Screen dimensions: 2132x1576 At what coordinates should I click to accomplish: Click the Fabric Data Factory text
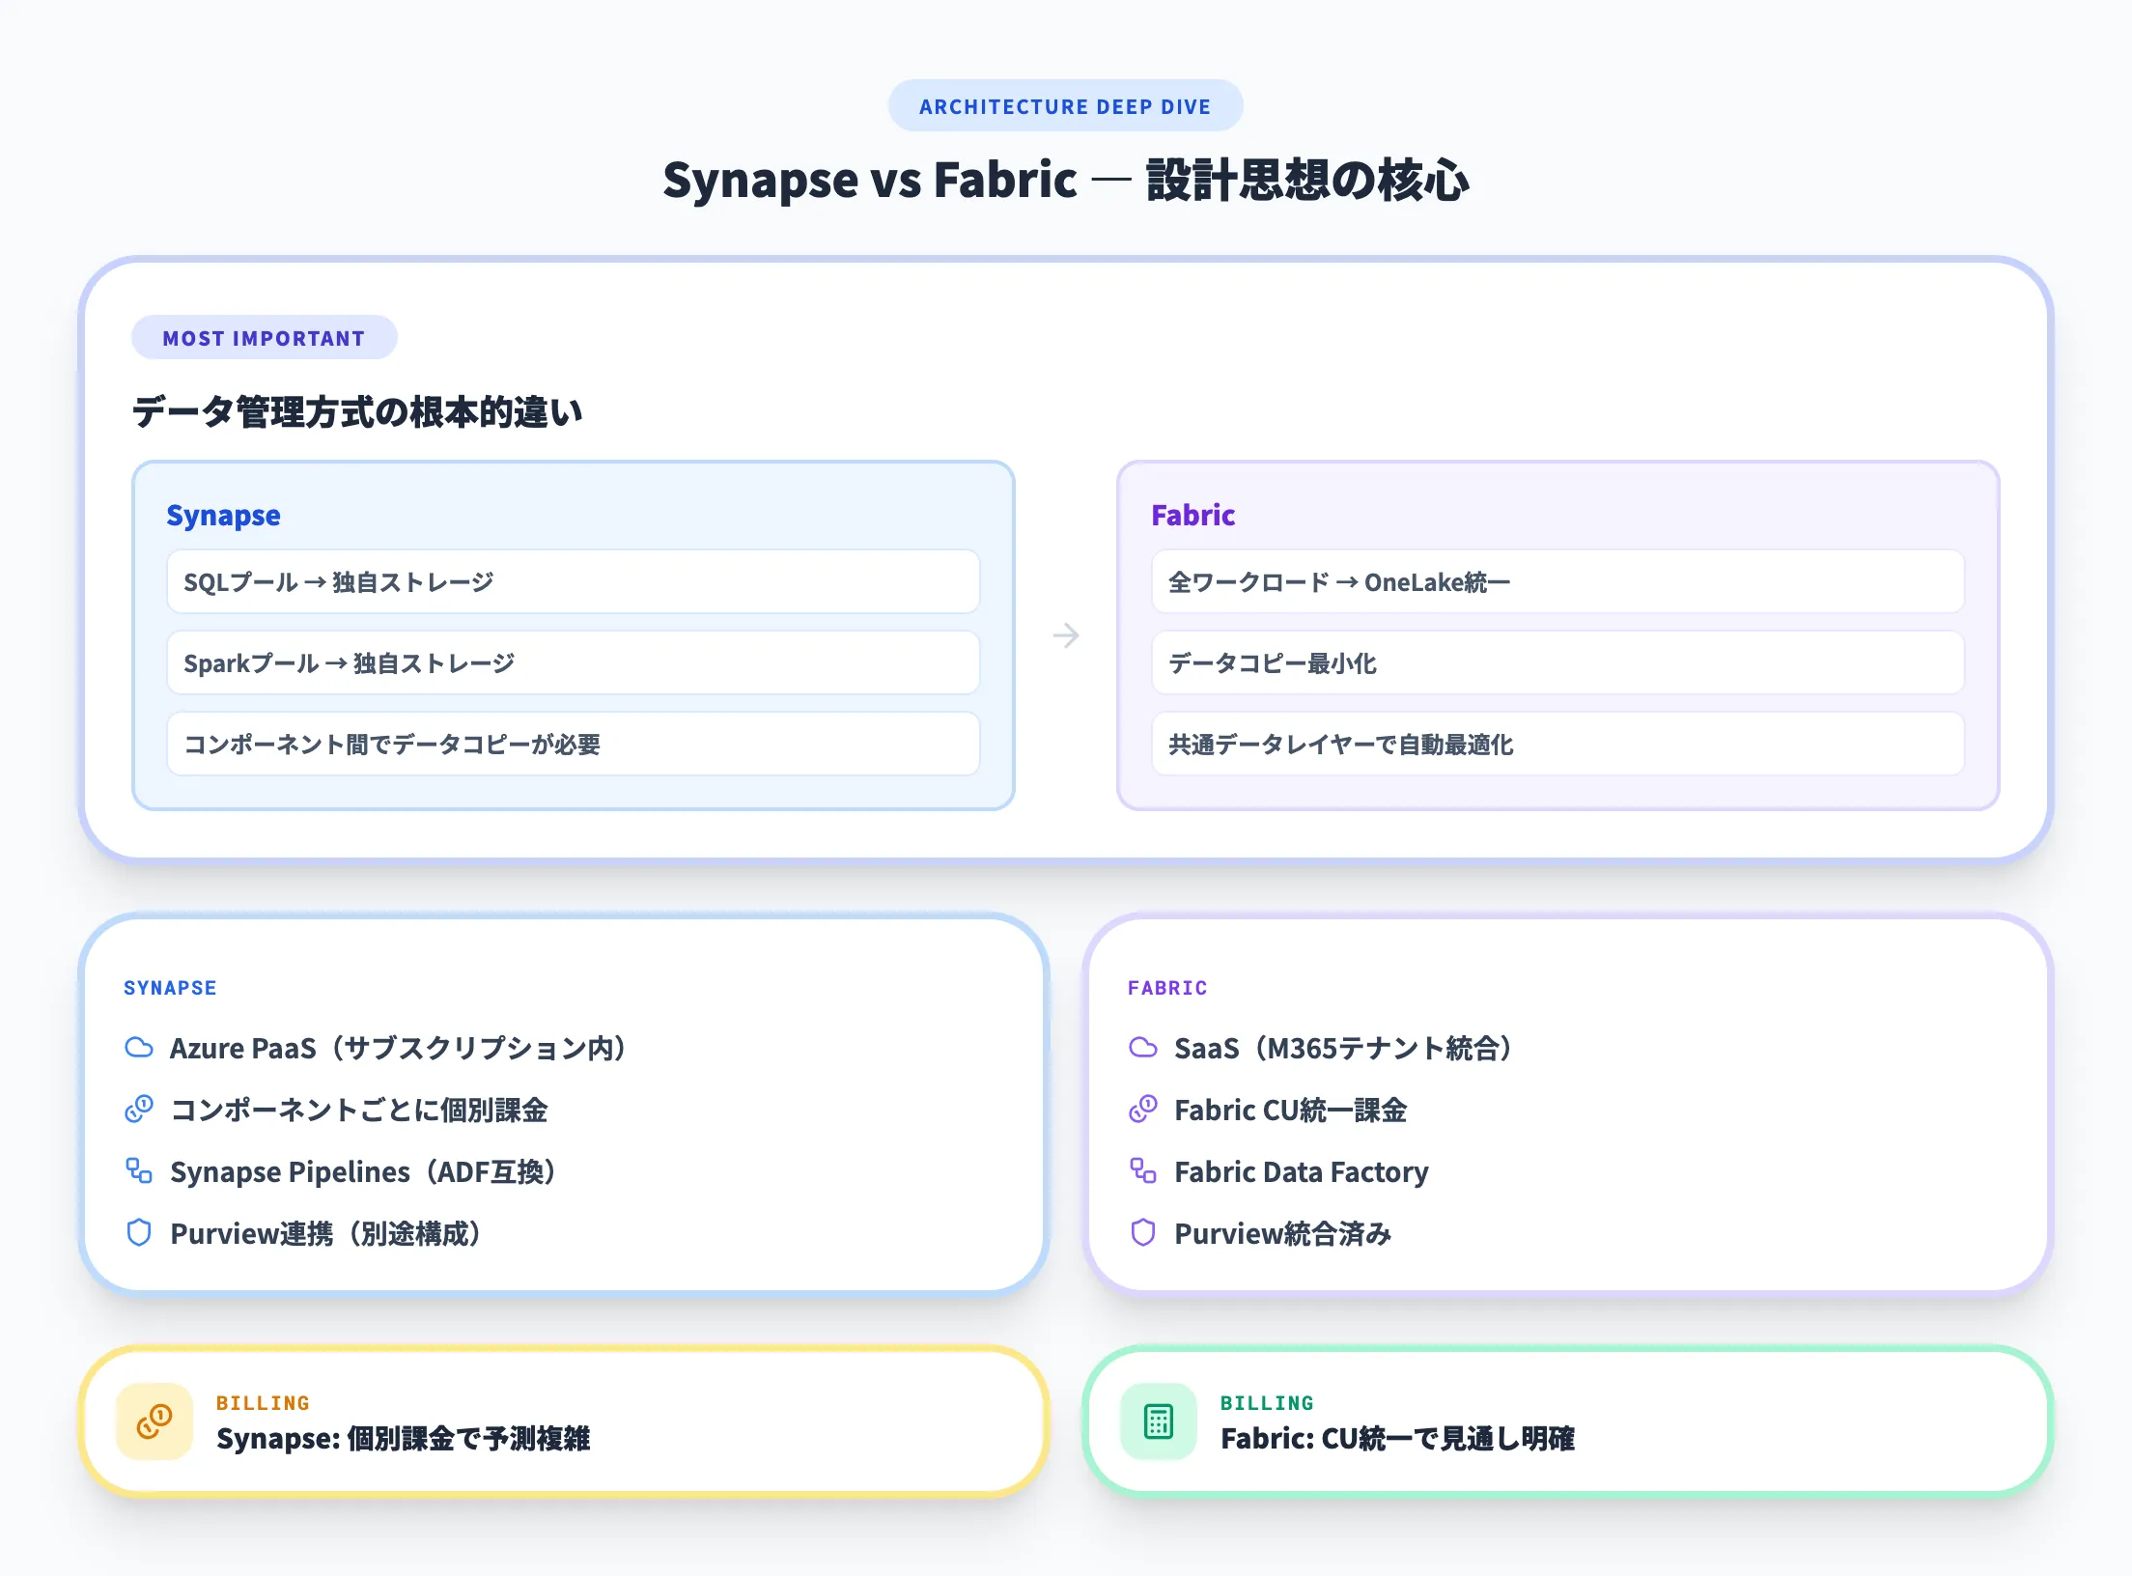(1302, 1172)
